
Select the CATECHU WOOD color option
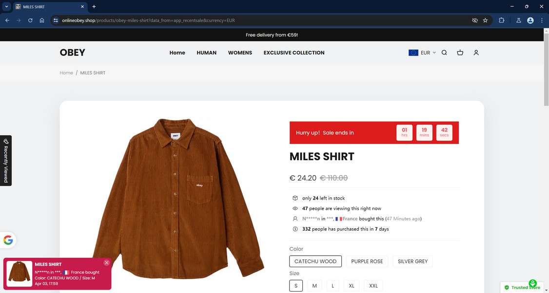(315, 261)
